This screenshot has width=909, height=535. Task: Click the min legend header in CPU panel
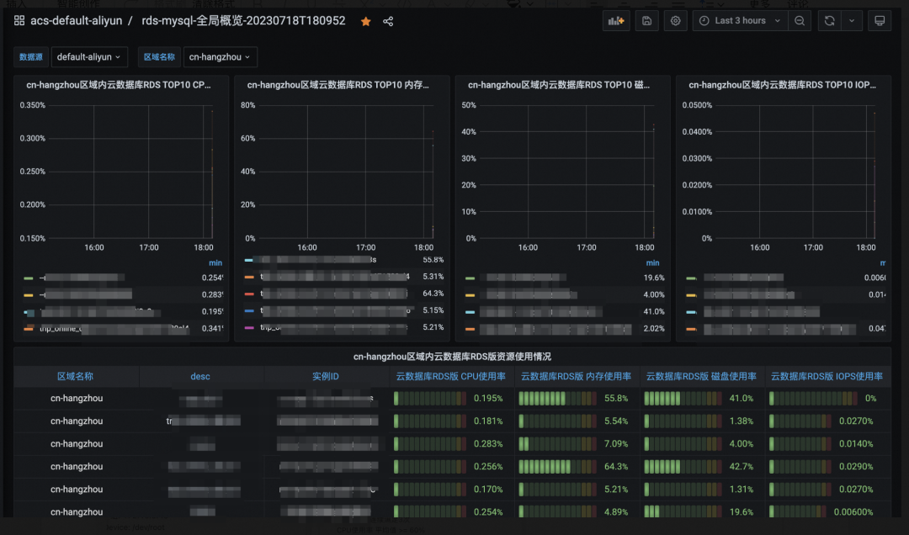(215, 262)
